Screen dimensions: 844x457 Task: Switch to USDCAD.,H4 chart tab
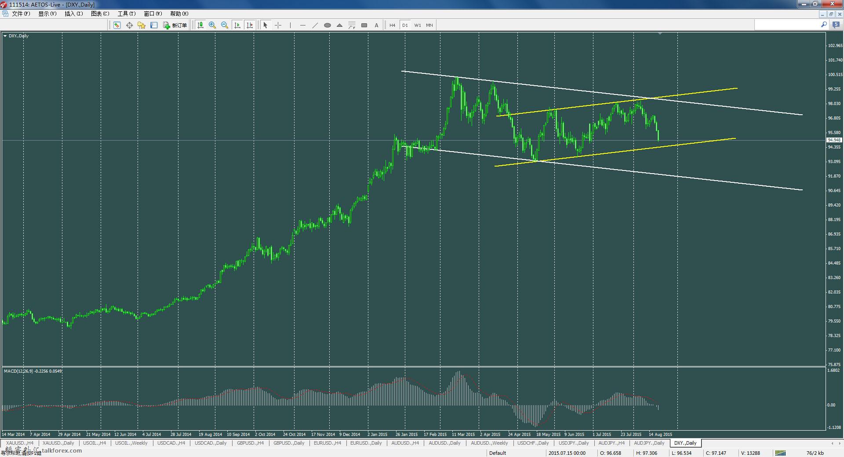click(x=171, y=443)
